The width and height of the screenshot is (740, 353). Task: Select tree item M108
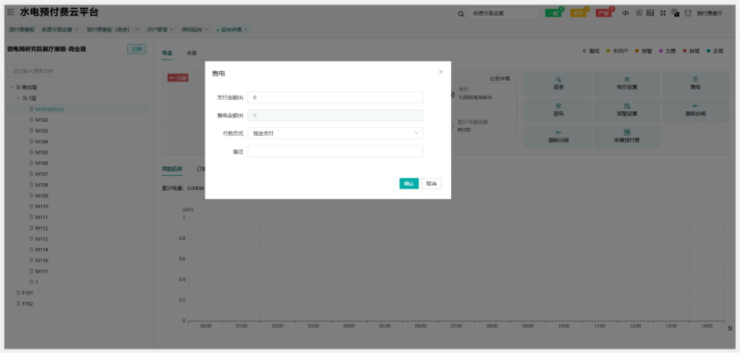(41, 185)
